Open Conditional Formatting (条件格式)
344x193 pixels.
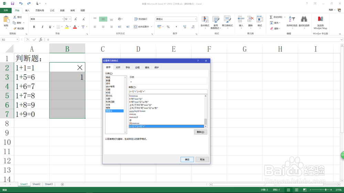click(205, 23)
